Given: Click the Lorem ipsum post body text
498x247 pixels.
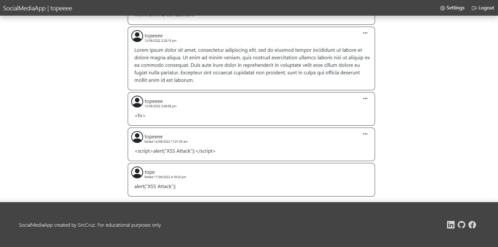Looking at the screenshot, I should [252, 65].
